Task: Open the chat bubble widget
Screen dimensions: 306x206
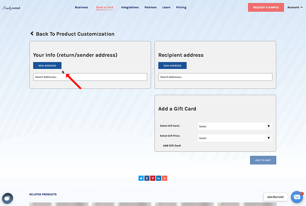Action: [x=7, y=198]
